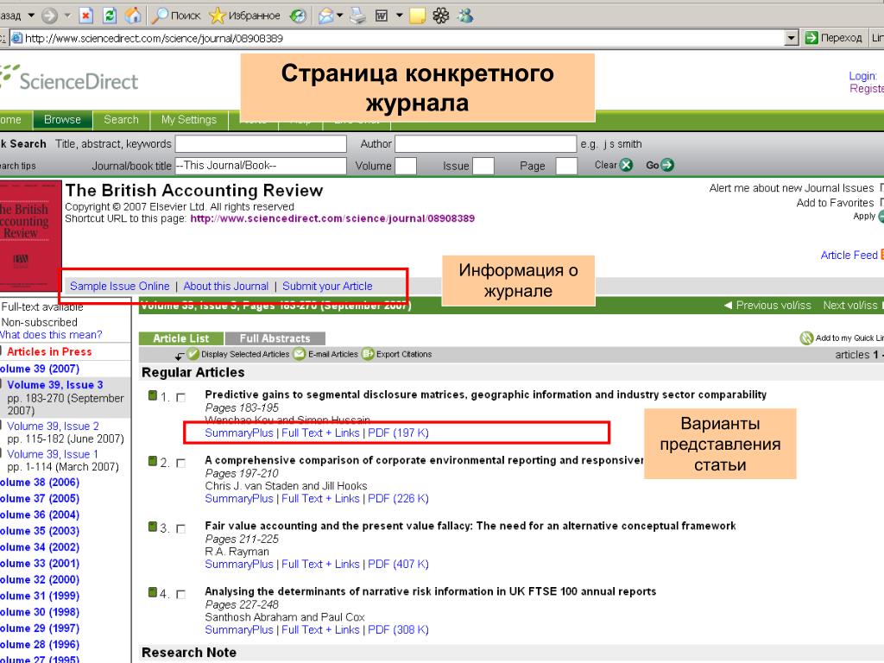This screenshot has width=884, height=663.
Task: Open the Forward button history dropdown
Action: click(67, 16)
